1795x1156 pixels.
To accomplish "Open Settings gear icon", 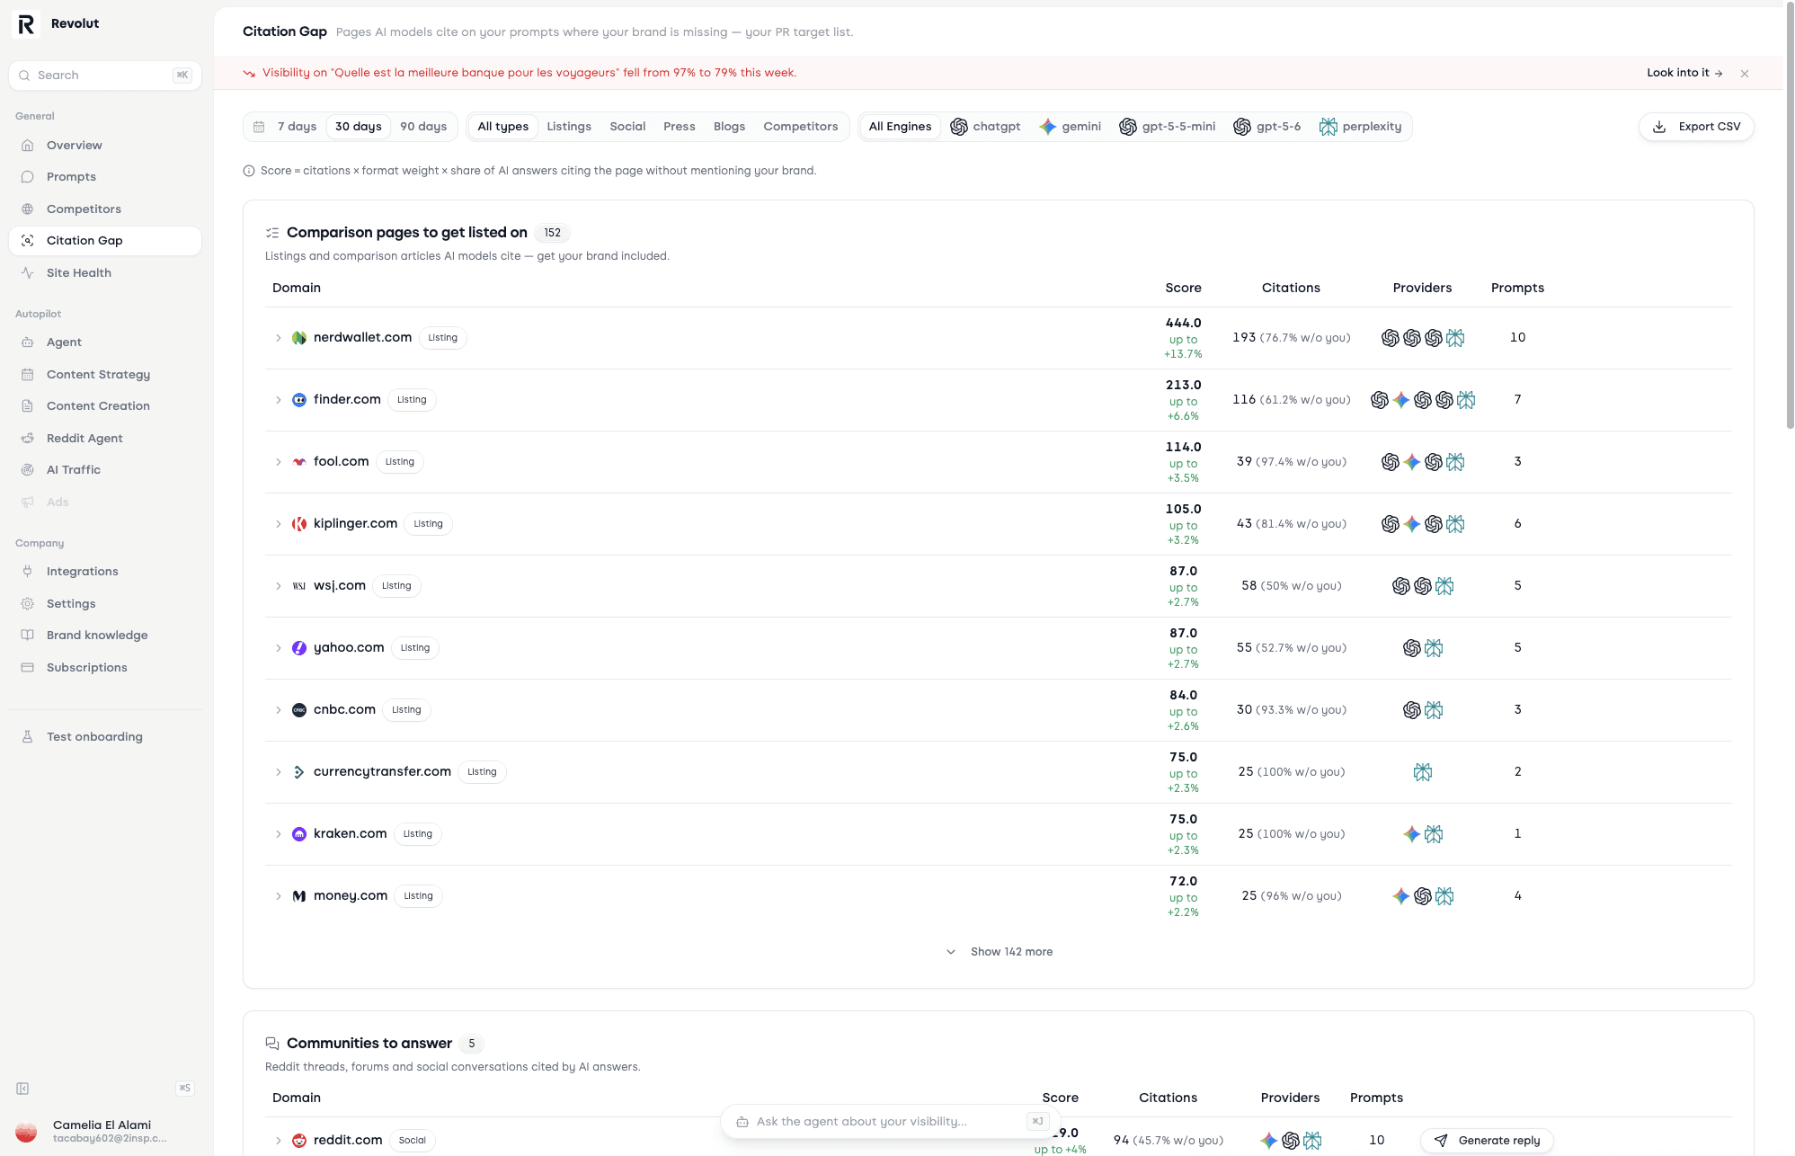I will (x=28, y=604).
